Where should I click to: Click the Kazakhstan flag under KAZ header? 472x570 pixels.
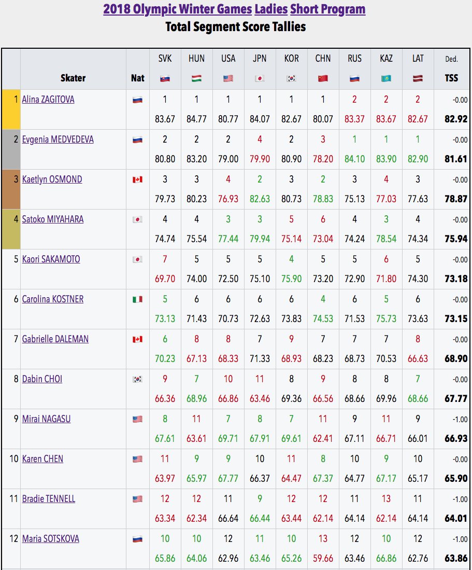tap(386, 79)
